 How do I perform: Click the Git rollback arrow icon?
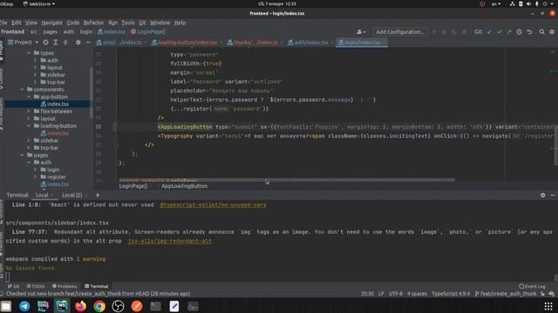pyautogui.click(x=529, y=32)
